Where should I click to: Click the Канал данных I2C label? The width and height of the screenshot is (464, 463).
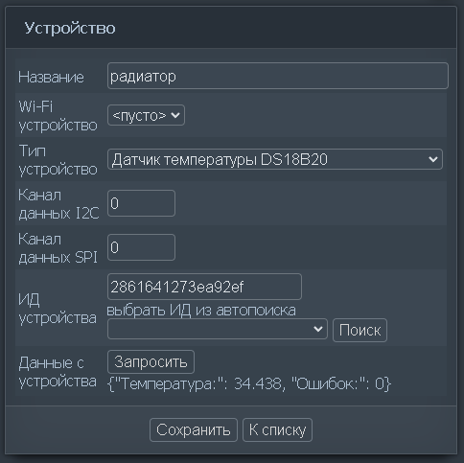click(x=58, y=203)
